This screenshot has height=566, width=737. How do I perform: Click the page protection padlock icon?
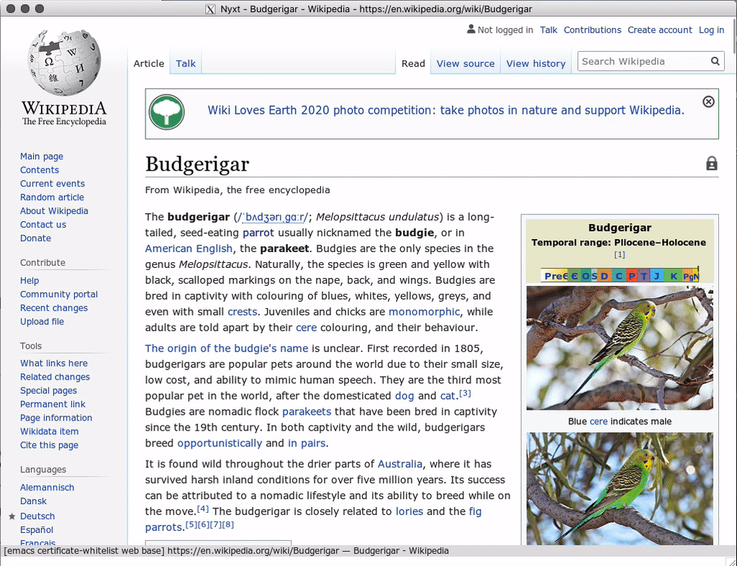712,163
